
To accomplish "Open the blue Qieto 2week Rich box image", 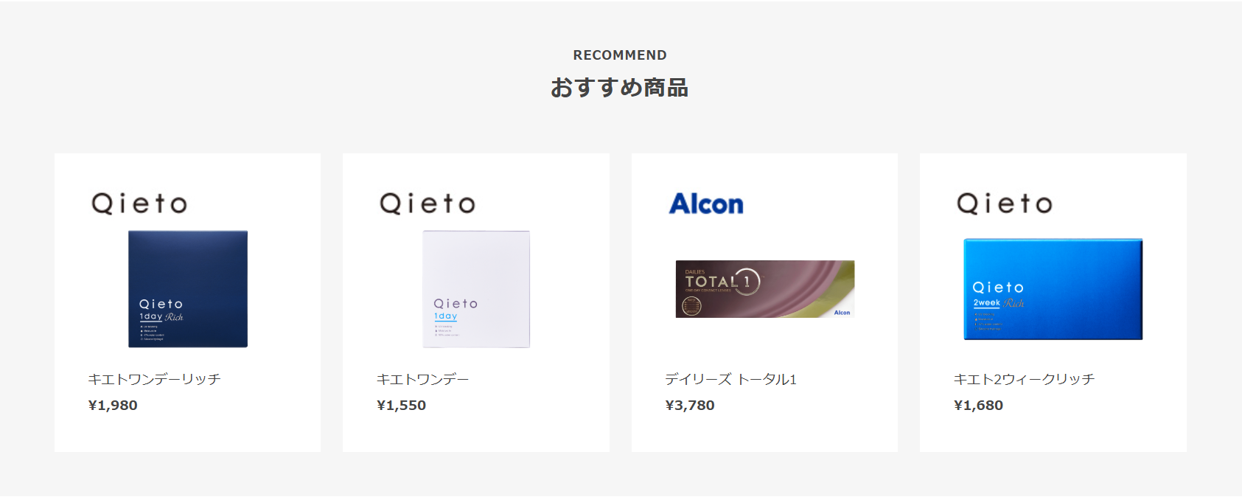I will [x=1053, y=289].
